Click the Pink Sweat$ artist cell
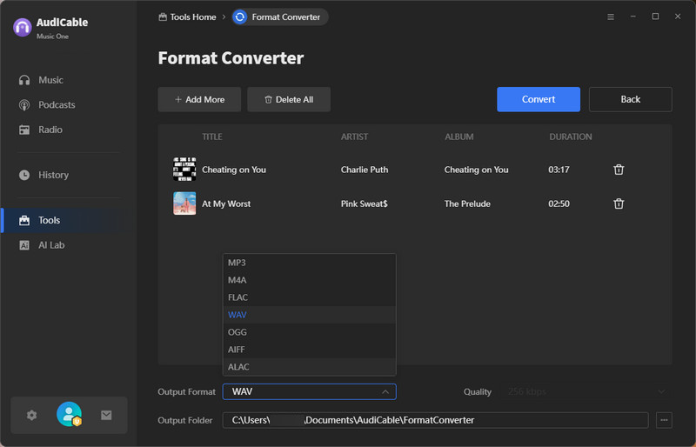The height and width of the screenshot is (447, 696). coord(364,203)
